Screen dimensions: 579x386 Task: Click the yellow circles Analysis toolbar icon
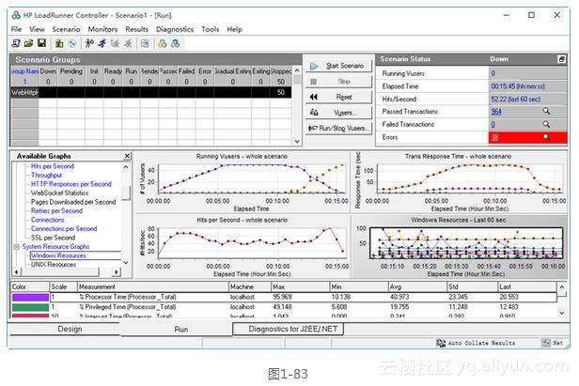162,43
